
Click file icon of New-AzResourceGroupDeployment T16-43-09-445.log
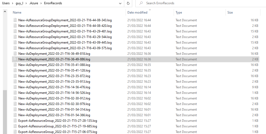[x=15, y=42]
